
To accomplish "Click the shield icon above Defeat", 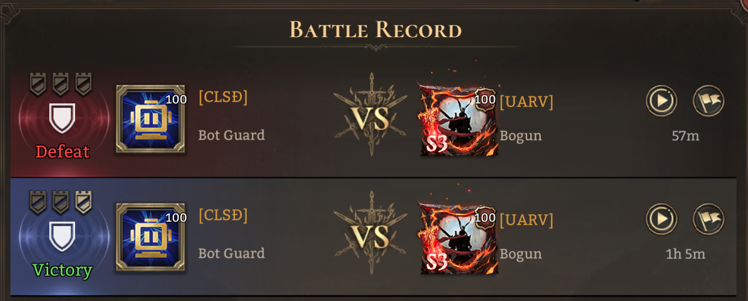I will point(62,118).
